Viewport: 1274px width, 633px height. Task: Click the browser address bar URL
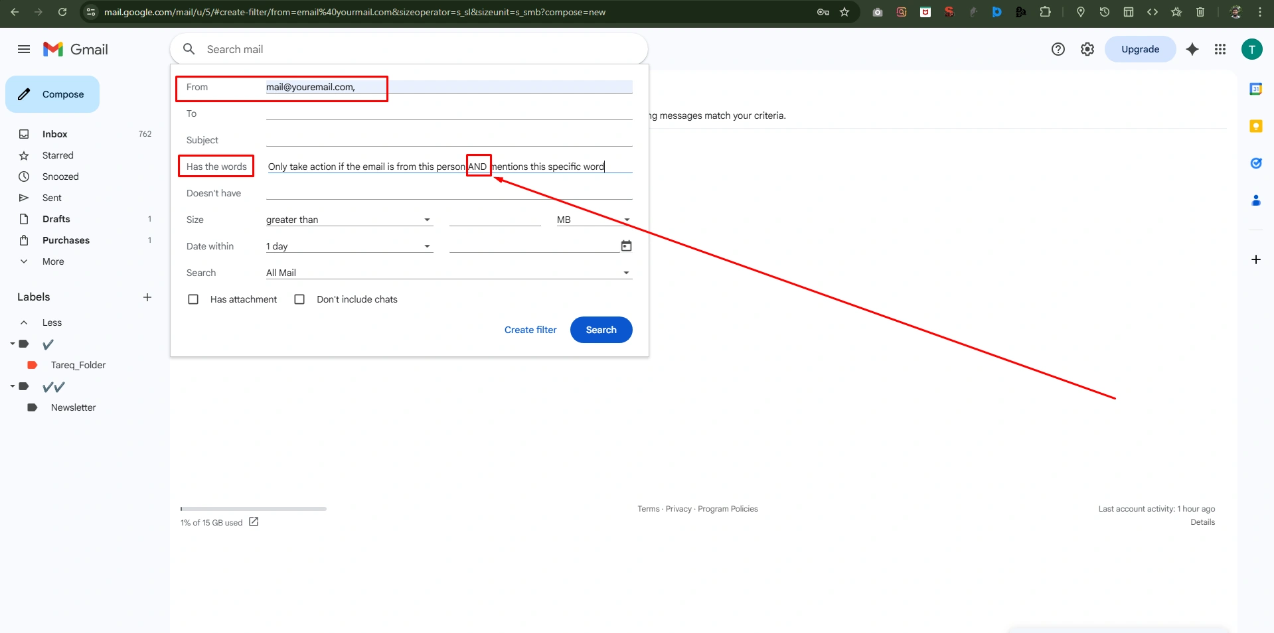(355, 12)
